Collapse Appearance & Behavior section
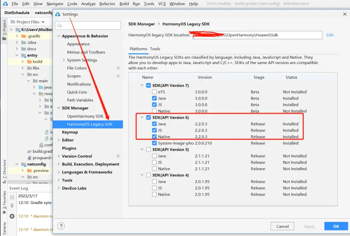The width and height of the screenshot is (350, 236). click(x=59, y=36)
